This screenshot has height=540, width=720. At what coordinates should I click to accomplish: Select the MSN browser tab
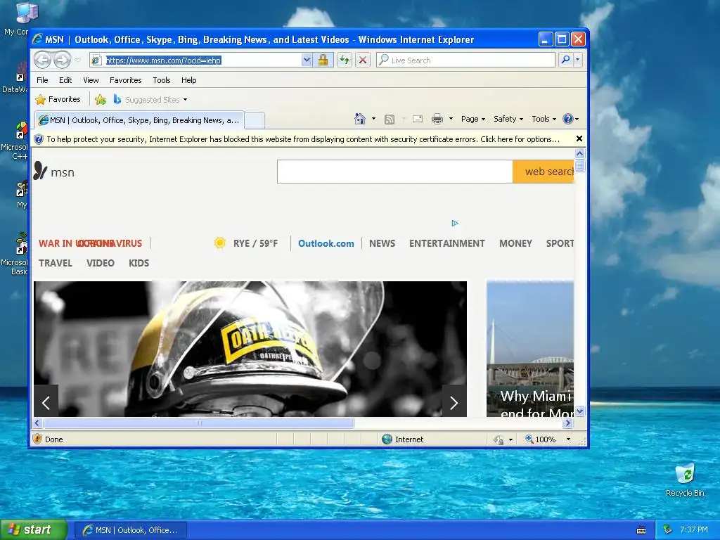[139, 120]
